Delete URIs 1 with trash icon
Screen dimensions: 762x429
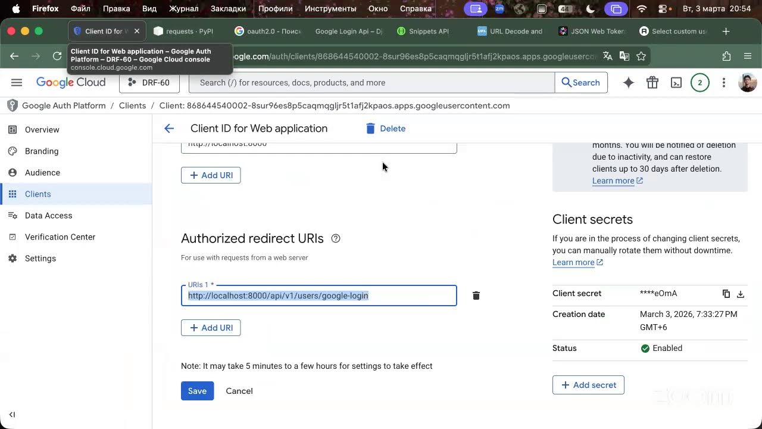[476, 296]
